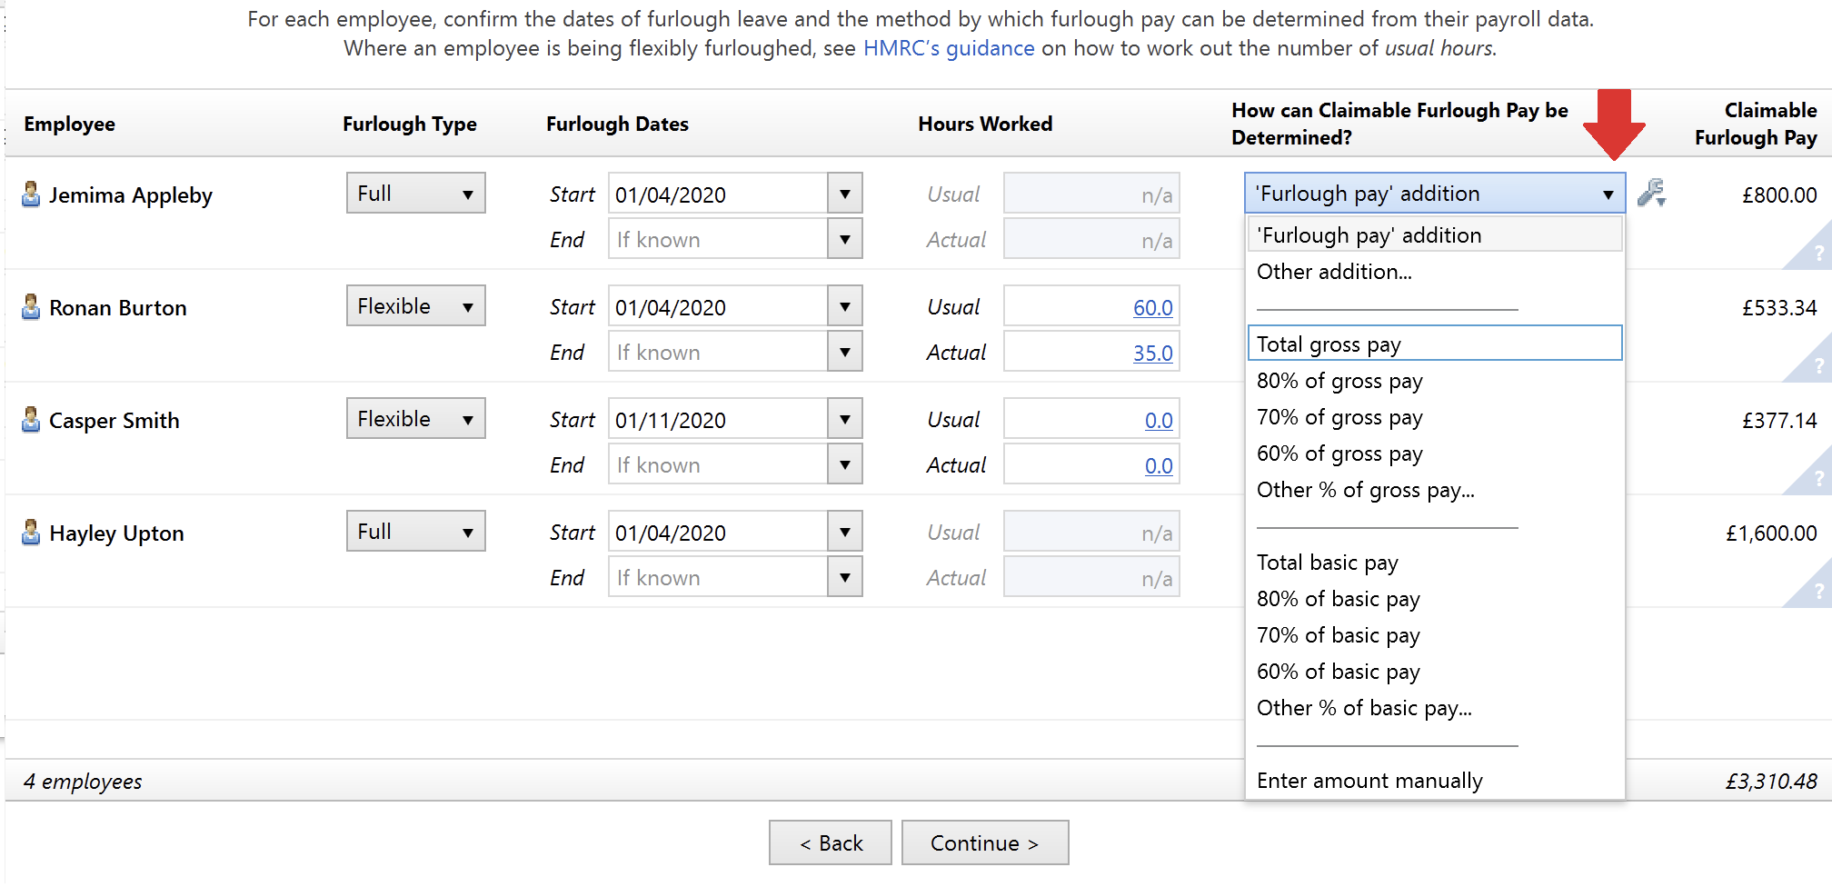Click Hayley Upton's start date field
The image size is (1832, 887).
[718, 532]
